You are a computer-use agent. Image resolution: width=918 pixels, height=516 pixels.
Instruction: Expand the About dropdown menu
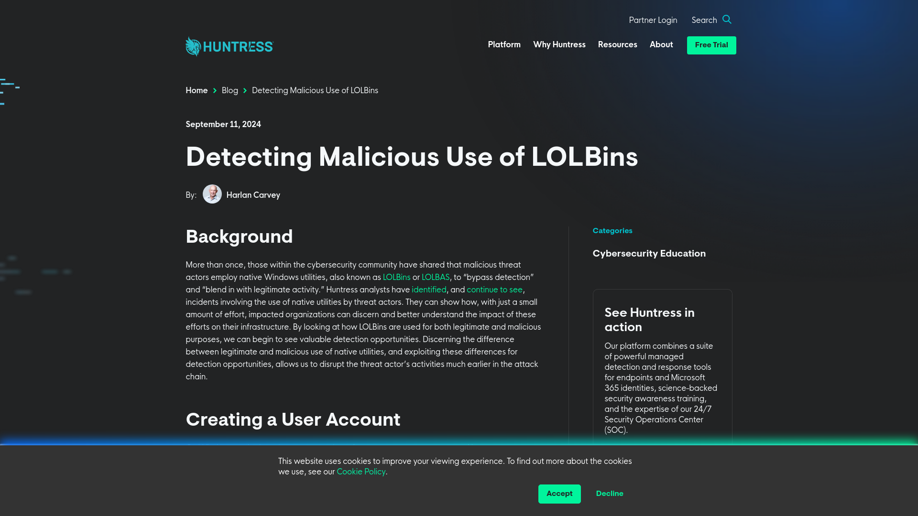click(x=661, y=45)
